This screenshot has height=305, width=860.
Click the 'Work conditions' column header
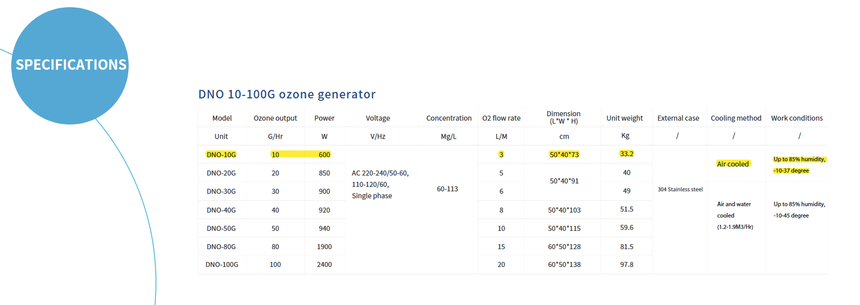pos(797,118)
